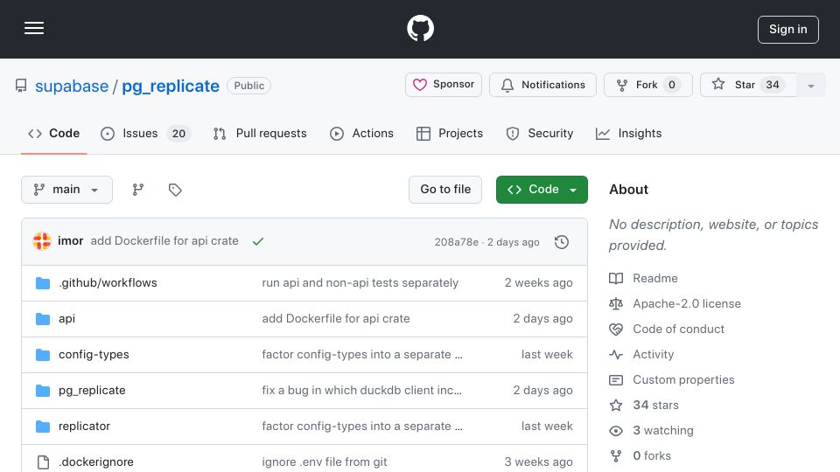Open latest commit message add Dockerfile for api crate

164,241
